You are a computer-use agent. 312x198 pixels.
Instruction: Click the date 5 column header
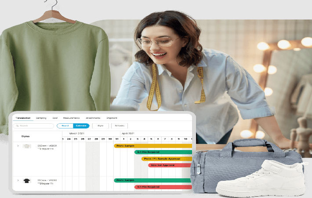coord(151,139)
